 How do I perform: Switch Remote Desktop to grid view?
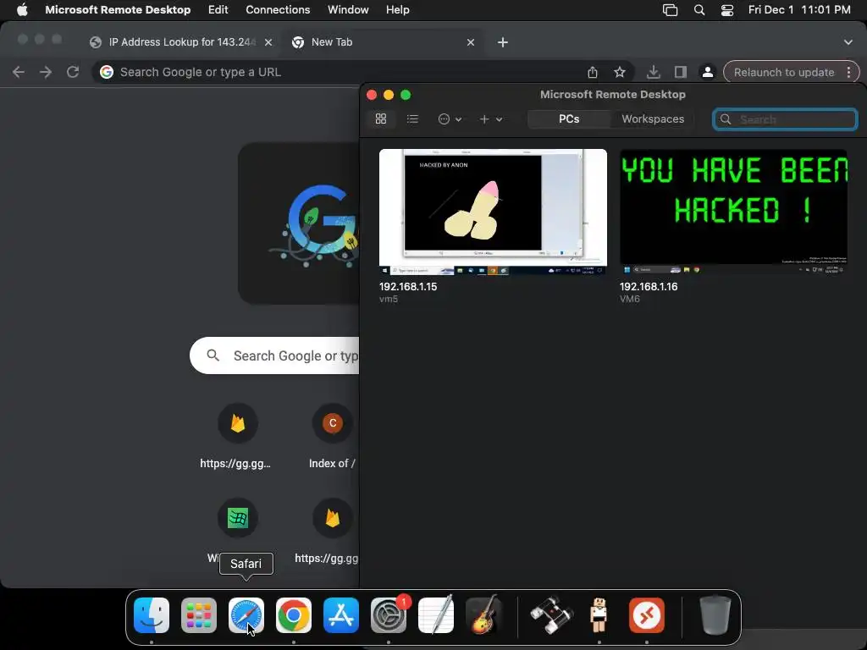(x=381, y=118)
